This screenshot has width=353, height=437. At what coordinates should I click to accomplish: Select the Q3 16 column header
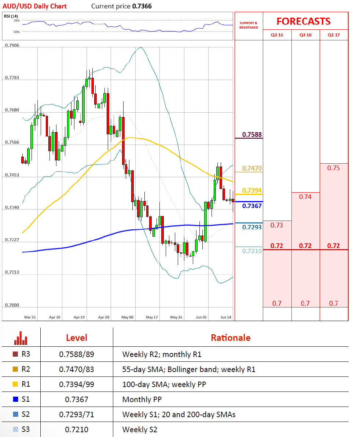(277, 35)
